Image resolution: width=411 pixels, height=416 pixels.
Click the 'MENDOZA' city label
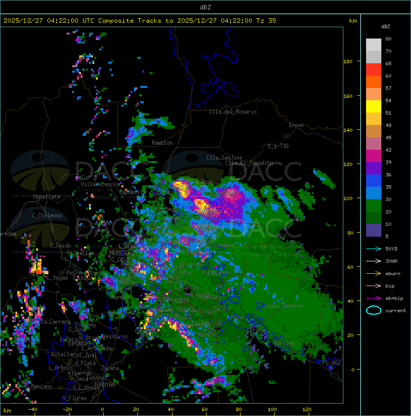coord(120,252)
